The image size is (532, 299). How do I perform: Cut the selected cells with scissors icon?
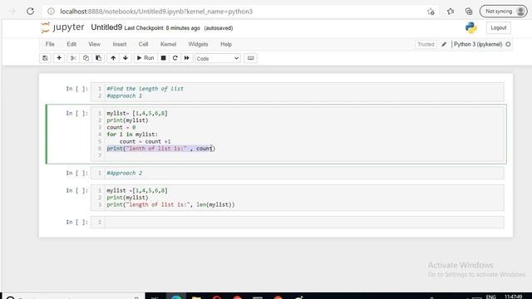(73, 58)
